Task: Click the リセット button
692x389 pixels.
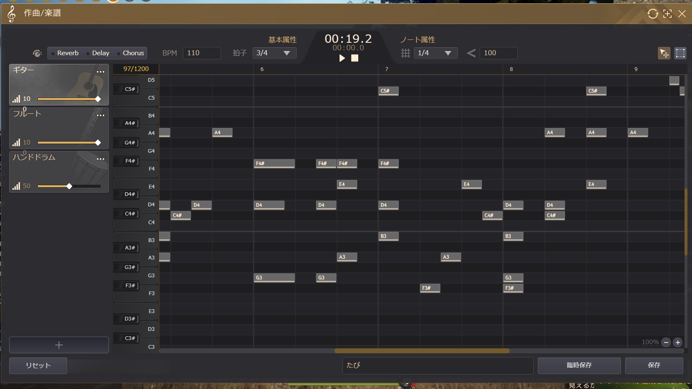Action: 38,365
